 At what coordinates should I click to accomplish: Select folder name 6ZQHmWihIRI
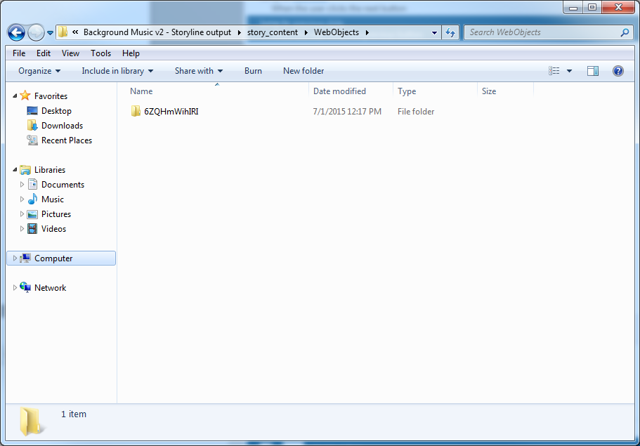pos(171,112)
